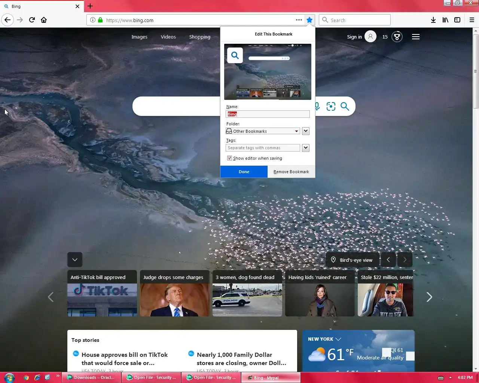Show next Bing background image
Viewport: 479px width, 383px height.
click(405, 260)
